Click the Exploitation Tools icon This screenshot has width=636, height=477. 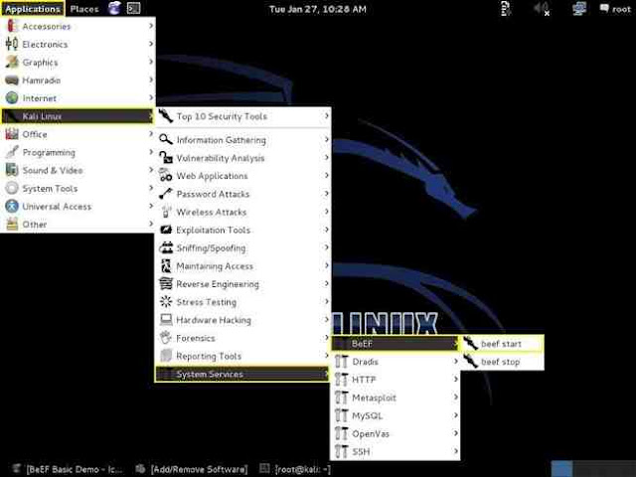coord(166,230)
